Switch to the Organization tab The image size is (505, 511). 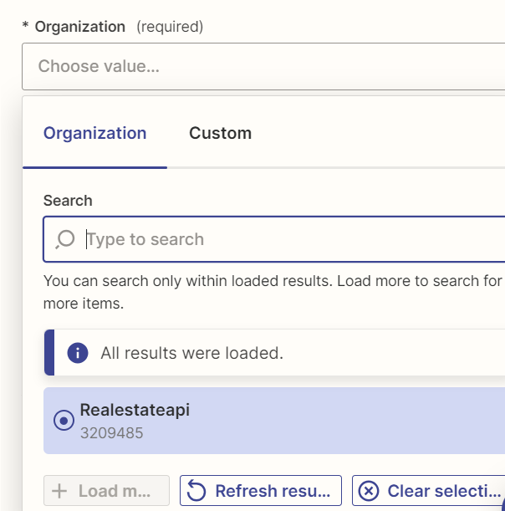pyautogui.click(x=94, y=133)
